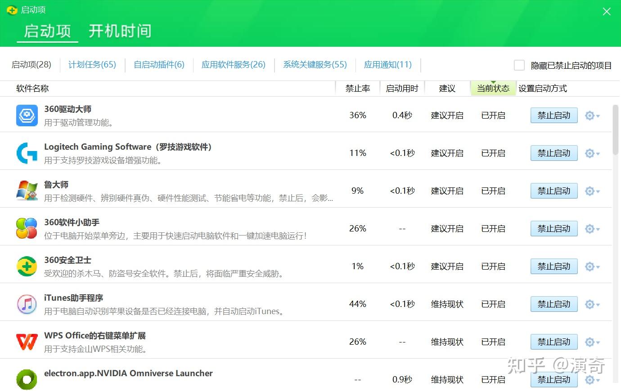
Task: Open the 应用通知(11) tab
Action: 388,65
